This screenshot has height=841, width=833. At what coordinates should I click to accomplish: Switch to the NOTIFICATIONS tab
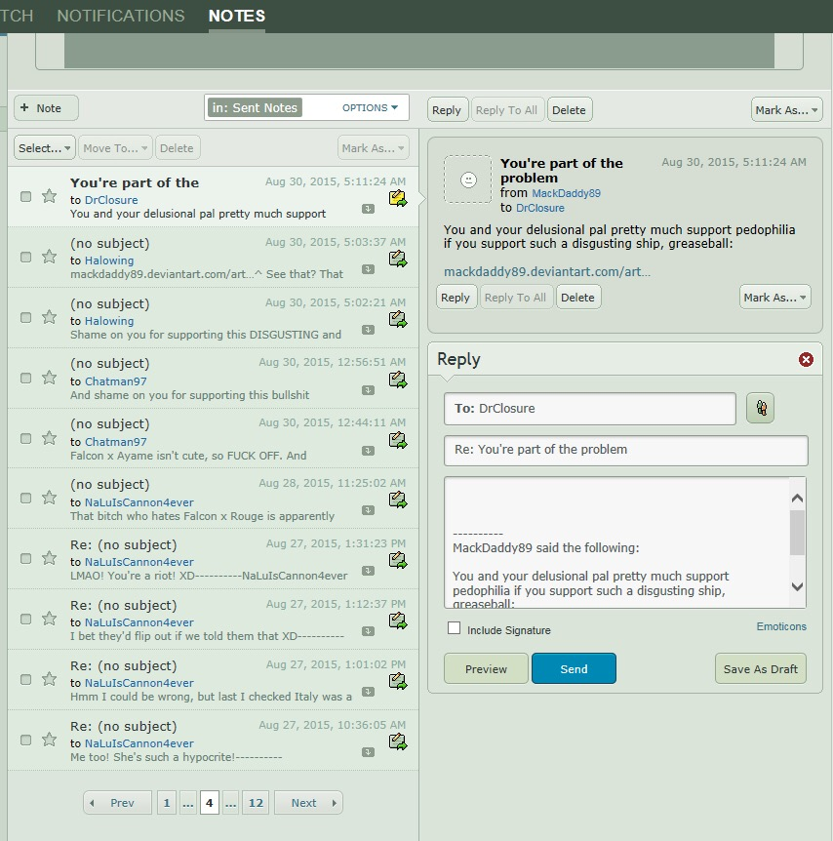tap(121, 16)
